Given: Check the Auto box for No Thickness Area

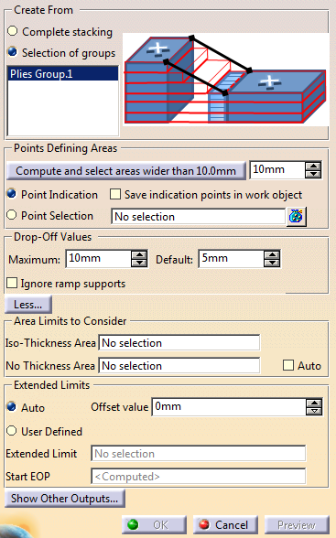Looking at the screenshot, I should pyautogui.click(x=288, y=365).
